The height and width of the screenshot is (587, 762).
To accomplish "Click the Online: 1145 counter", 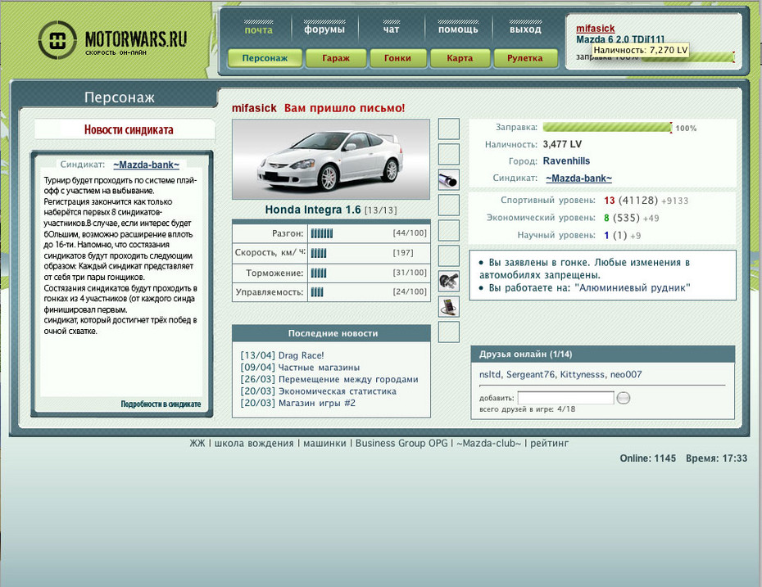I will point(648,458).
